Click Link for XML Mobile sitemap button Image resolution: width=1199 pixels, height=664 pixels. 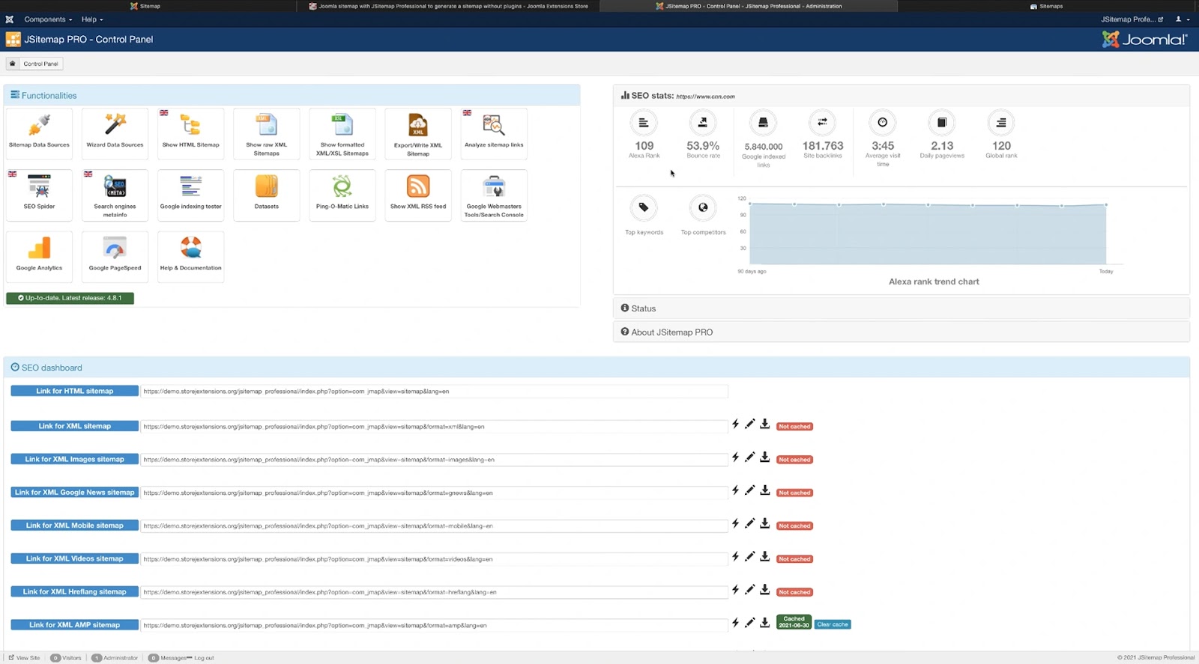point(74,526)
